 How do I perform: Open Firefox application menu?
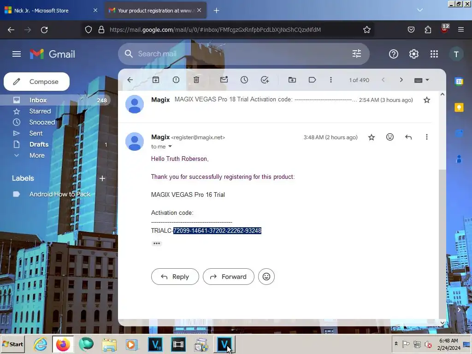click(461, 29)
